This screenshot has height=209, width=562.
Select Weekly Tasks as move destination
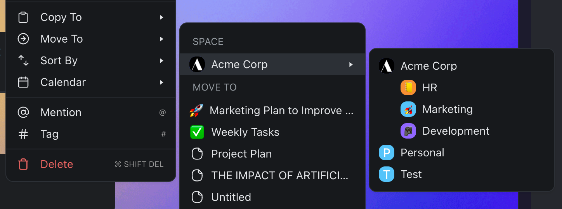coord(245,132)
